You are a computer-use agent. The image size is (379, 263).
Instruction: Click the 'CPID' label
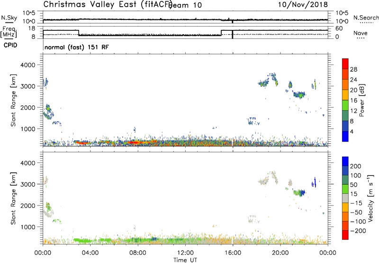10,45
